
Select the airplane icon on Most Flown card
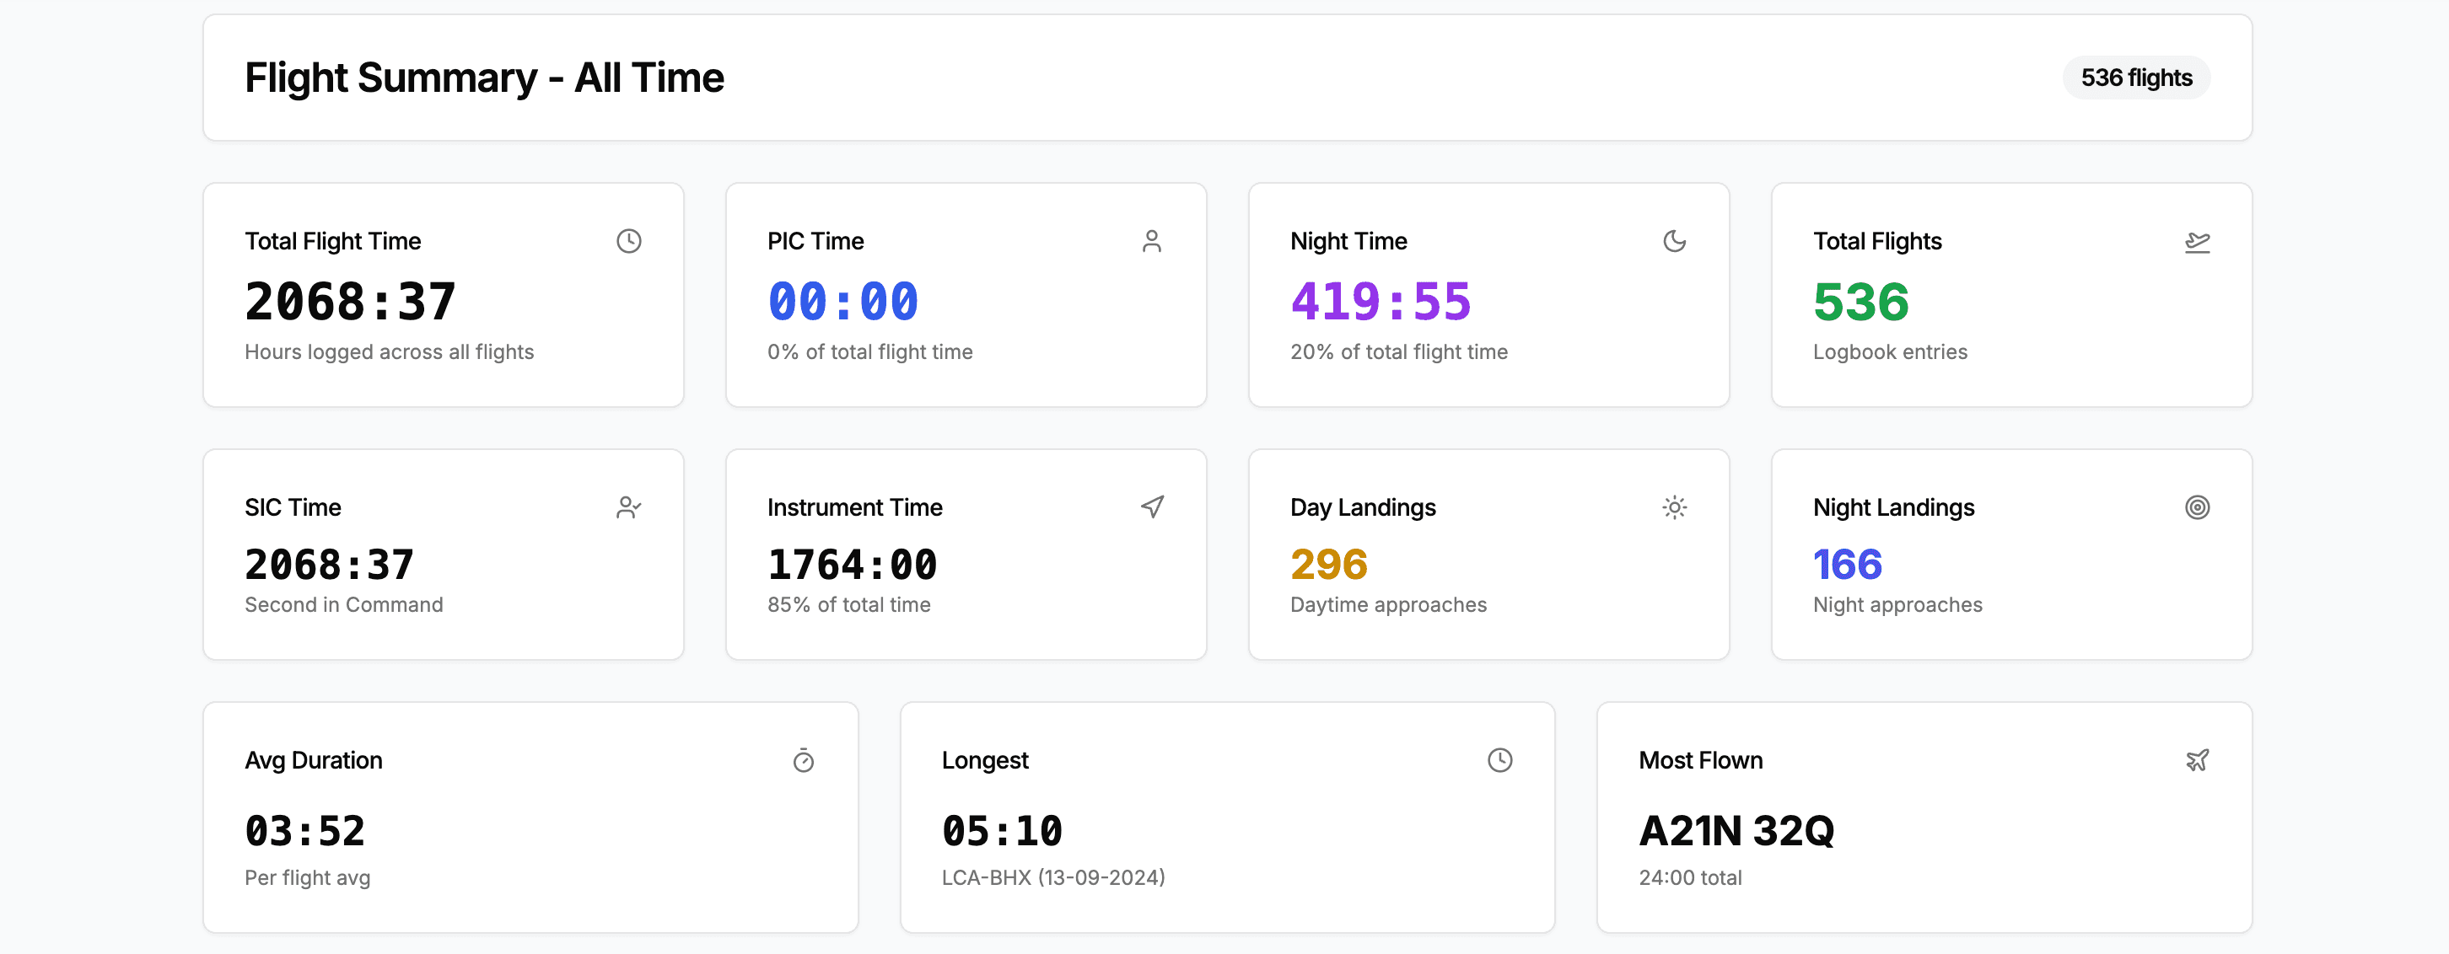[x=2199, y=760]
